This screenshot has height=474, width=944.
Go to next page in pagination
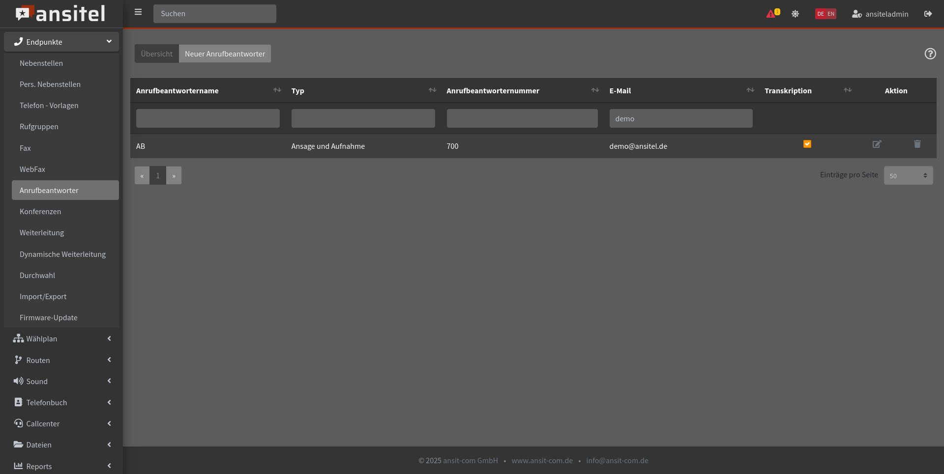click(x=174, y=176)
